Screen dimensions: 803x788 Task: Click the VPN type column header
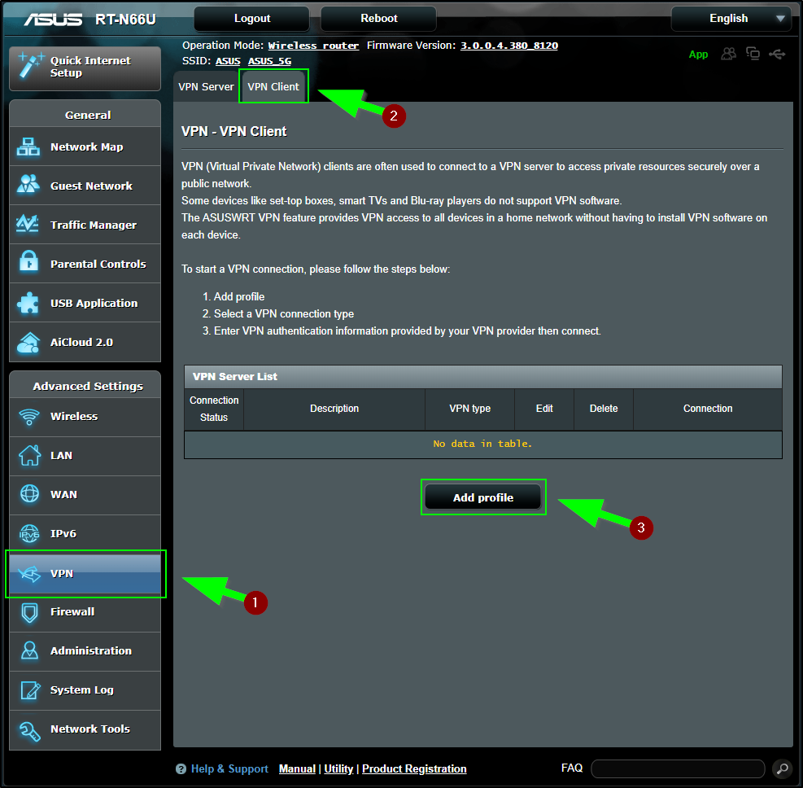coord(469,409)
